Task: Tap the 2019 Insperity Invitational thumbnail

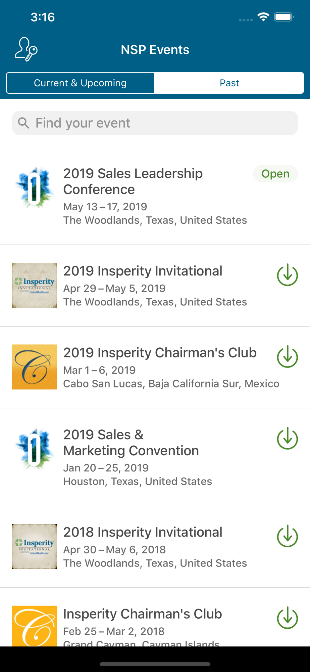Action: pyautogui.click(x=35, y=285)
